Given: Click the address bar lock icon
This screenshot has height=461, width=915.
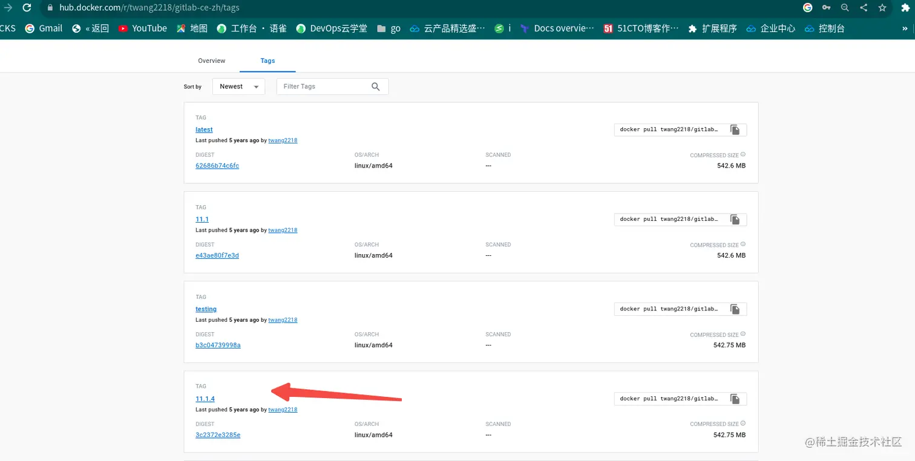Looking at the screenshot, I should 50,8.
